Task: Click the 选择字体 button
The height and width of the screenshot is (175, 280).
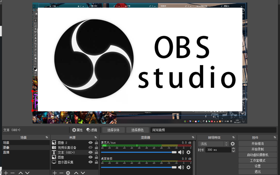Action: pyautogui.click(x=113, y=130)
